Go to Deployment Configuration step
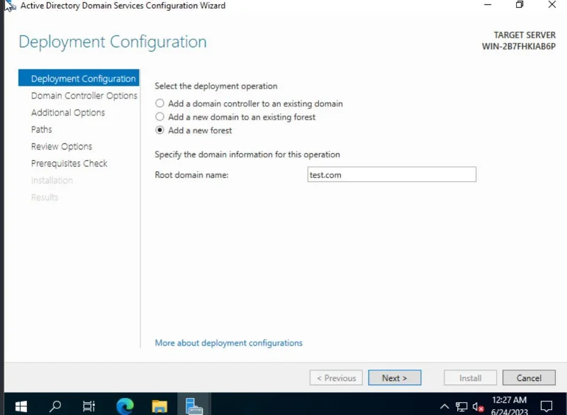Viewport: 567px width, 415px height. click(79, 78)
